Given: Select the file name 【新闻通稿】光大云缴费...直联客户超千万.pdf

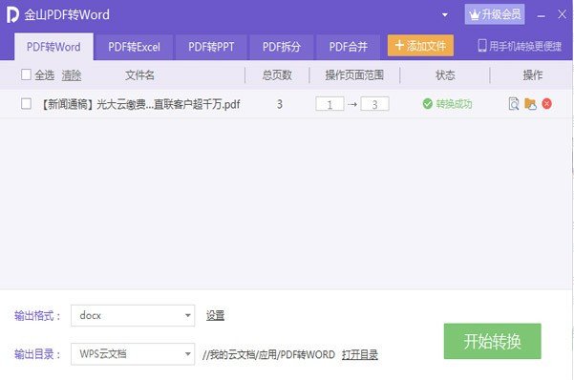Looking at the screenshot, I should 139,104.
